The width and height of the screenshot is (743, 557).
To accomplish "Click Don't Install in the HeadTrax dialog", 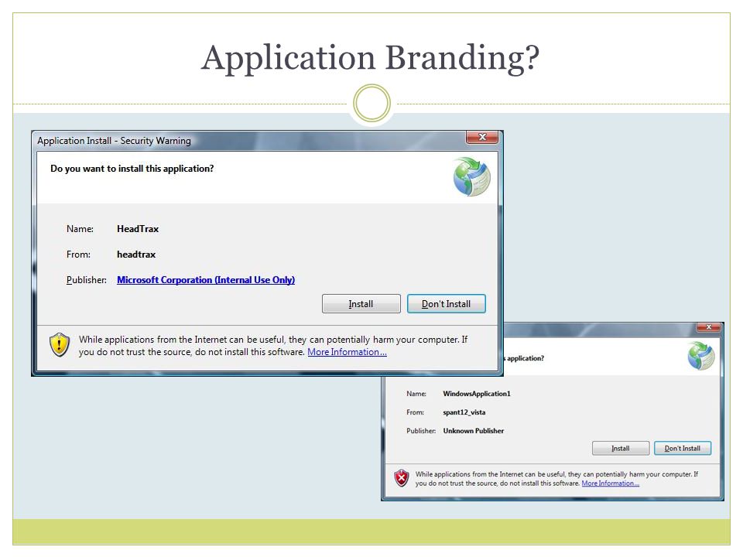I will pyautogui.click(x=447, y=303).
